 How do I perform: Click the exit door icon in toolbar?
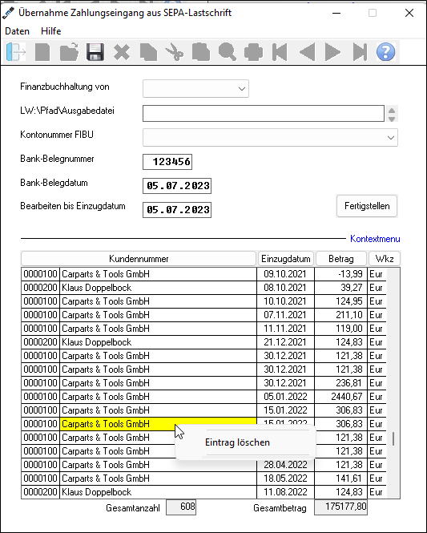[x=16, y=52]
